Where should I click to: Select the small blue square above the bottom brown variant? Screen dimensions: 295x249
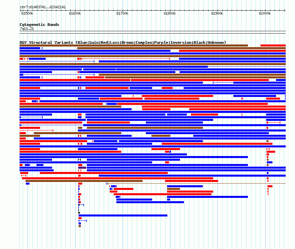coord(80,223)
